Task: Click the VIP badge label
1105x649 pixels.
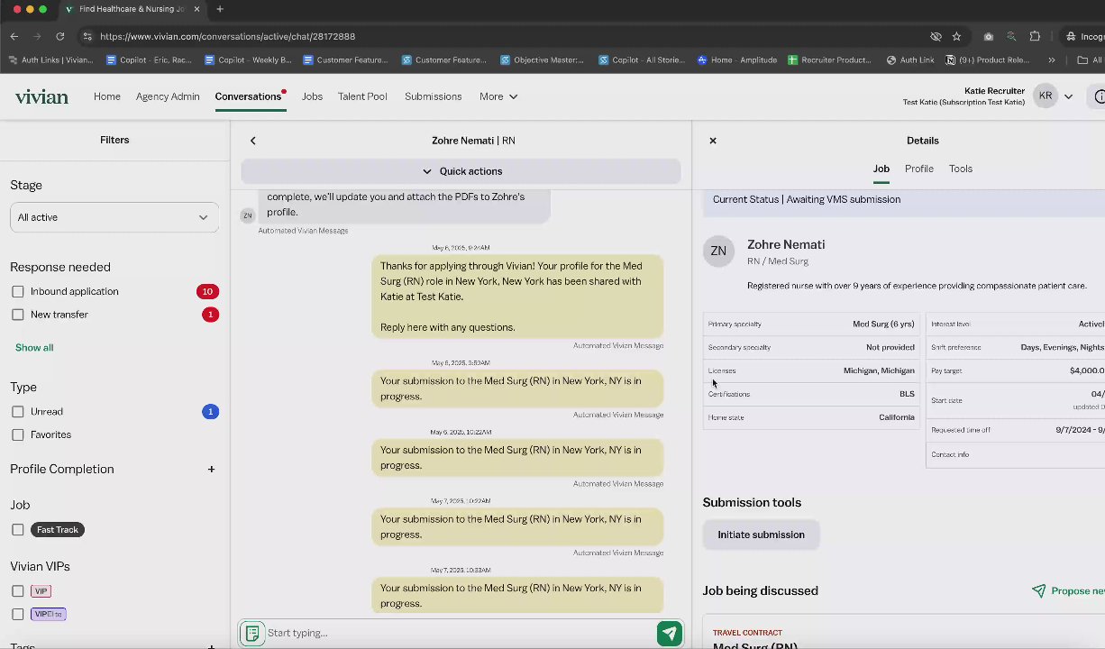Action: 41,591
